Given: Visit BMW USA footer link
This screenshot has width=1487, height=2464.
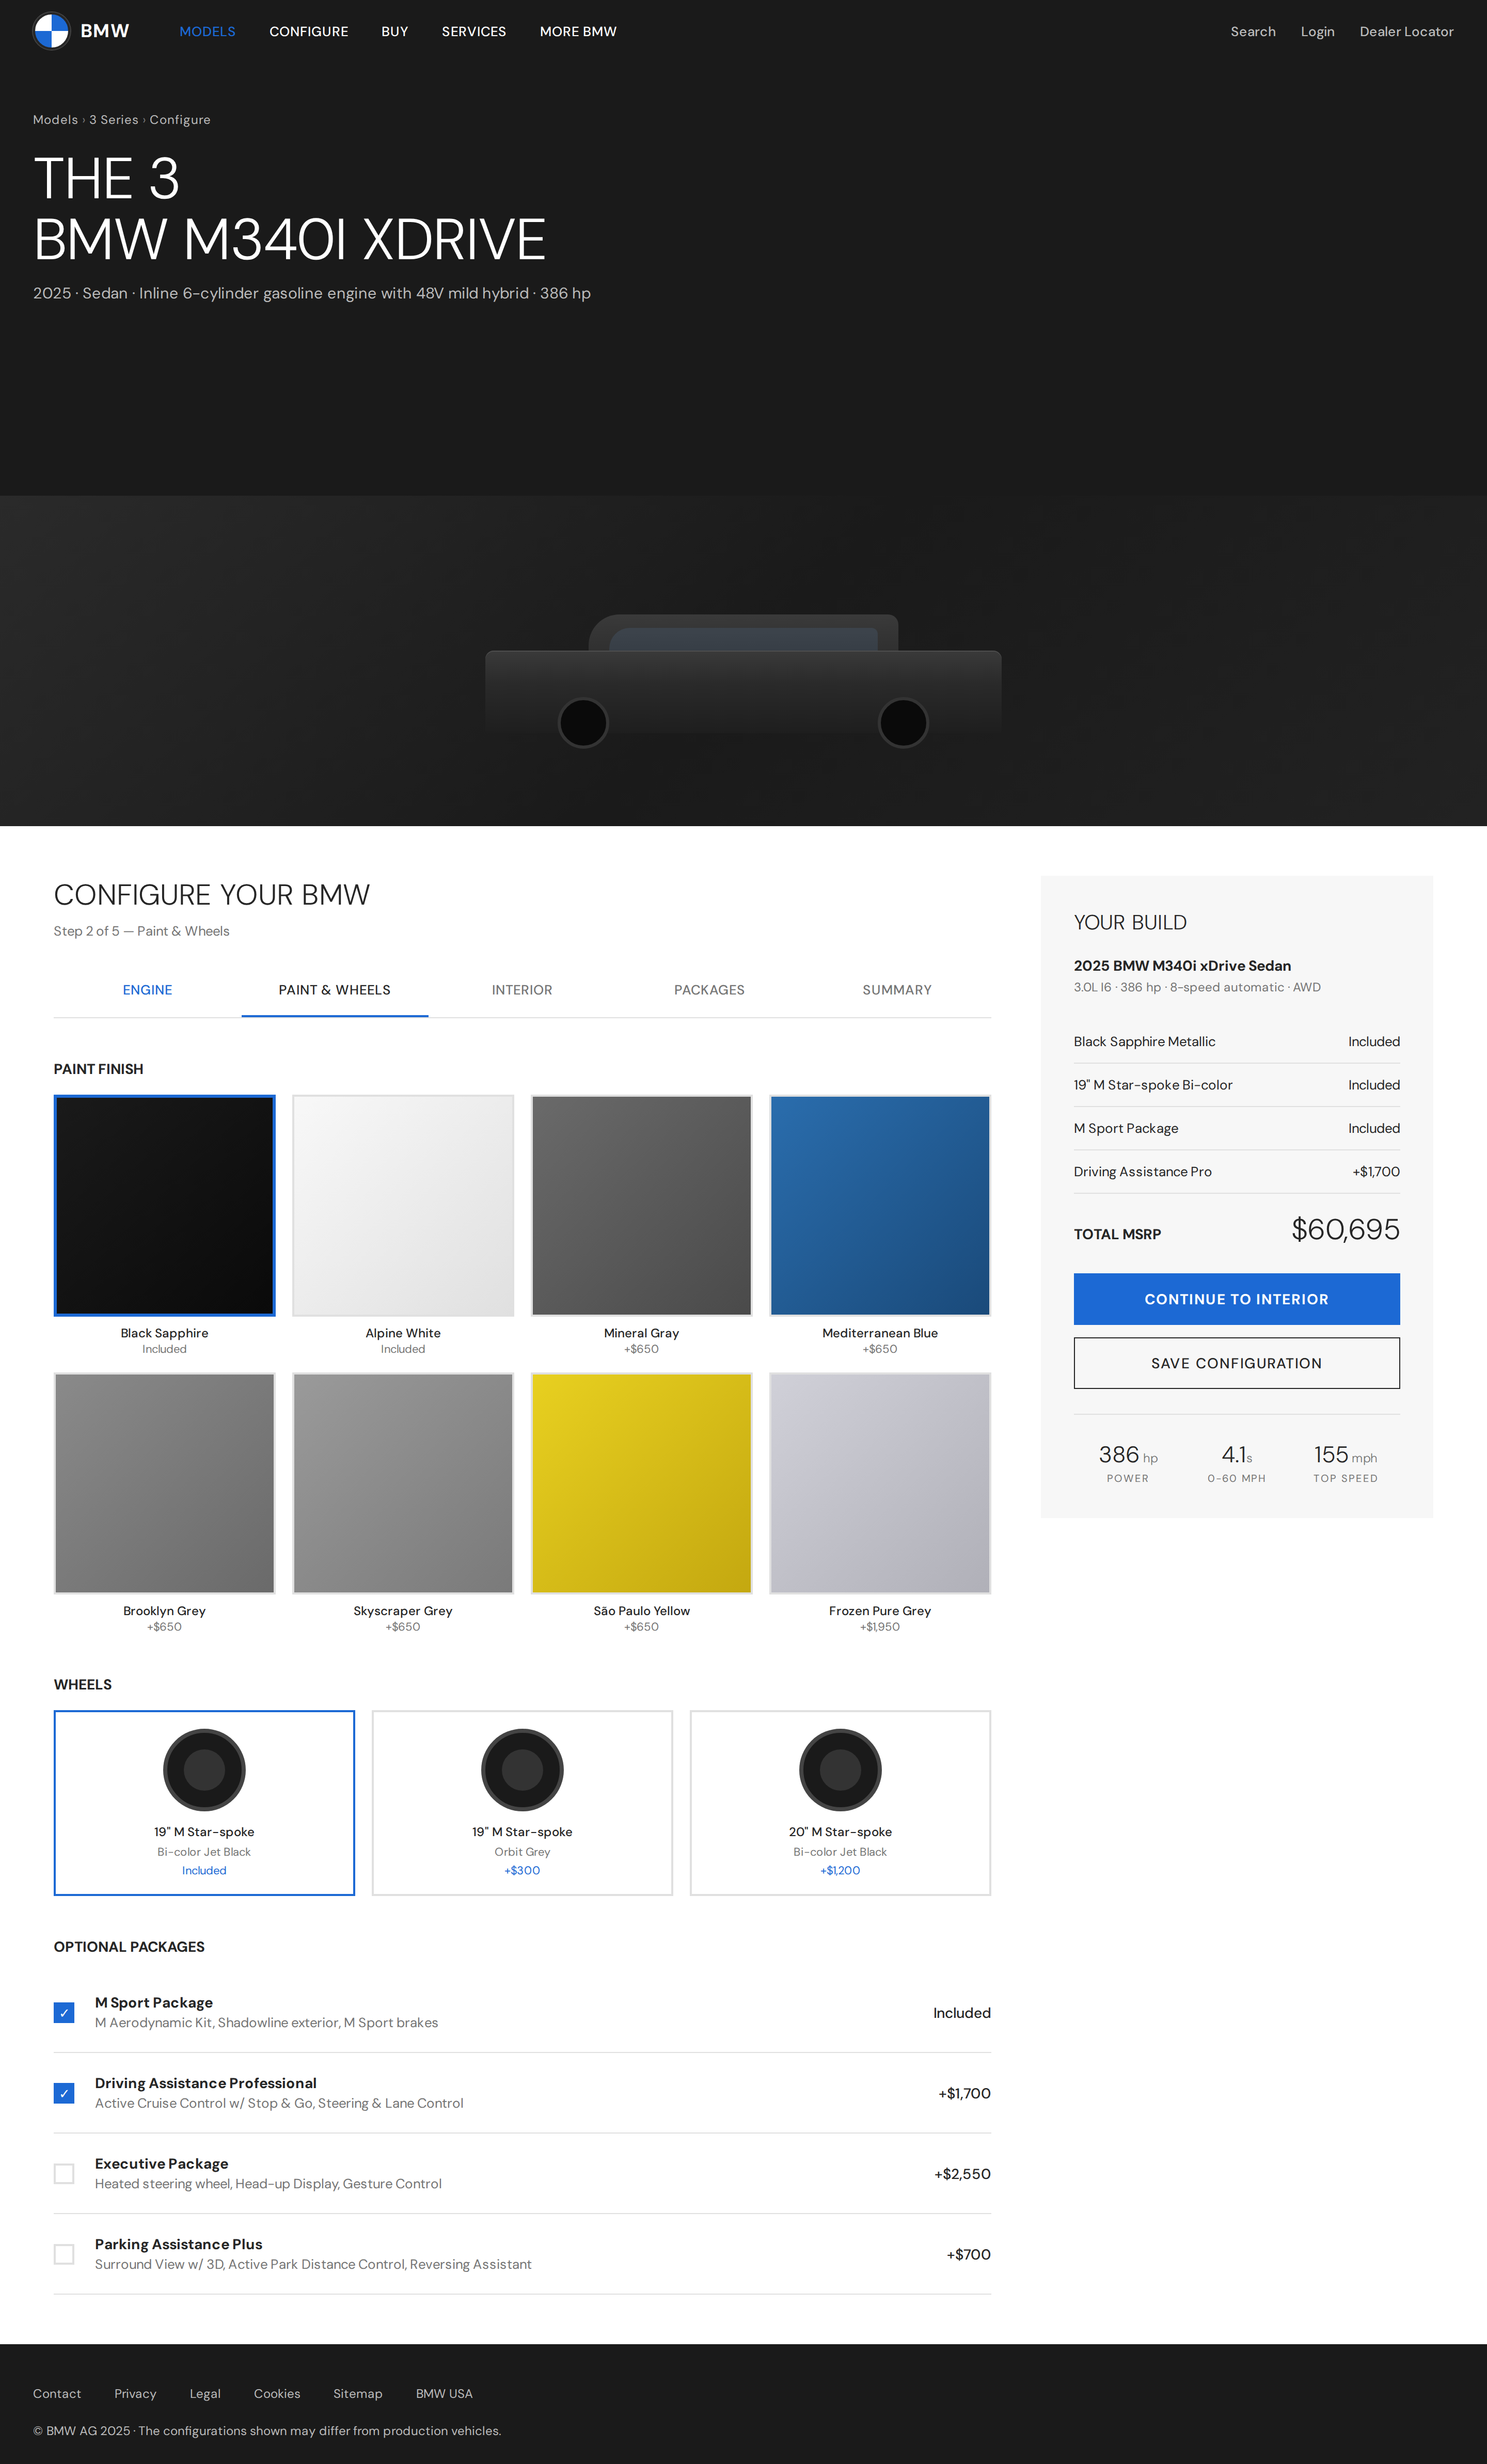Looking at the screenshot, I should pyautogui.click(x=444, y=2394).
